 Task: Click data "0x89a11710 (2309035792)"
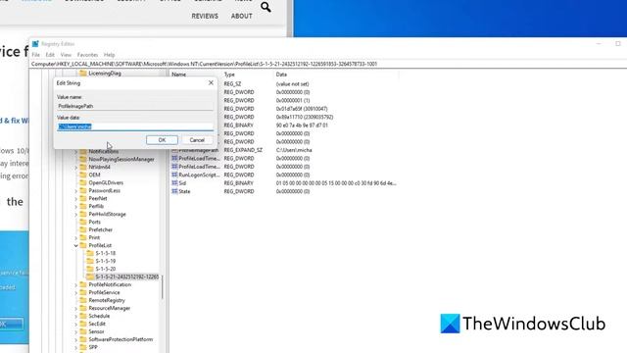pos(305,118)
